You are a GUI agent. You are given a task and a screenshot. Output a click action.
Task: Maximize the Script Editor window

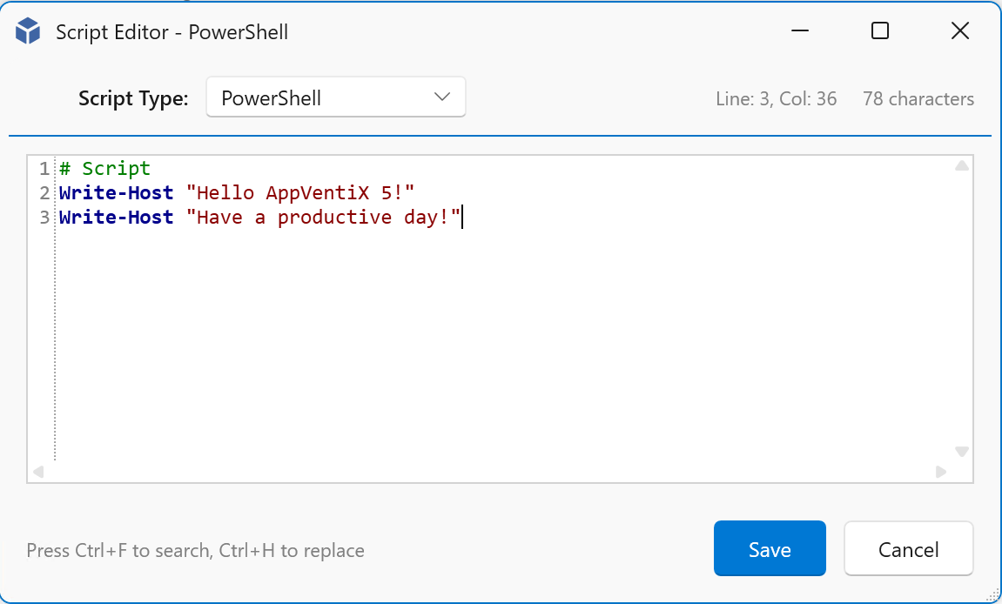tap(880, 31)
